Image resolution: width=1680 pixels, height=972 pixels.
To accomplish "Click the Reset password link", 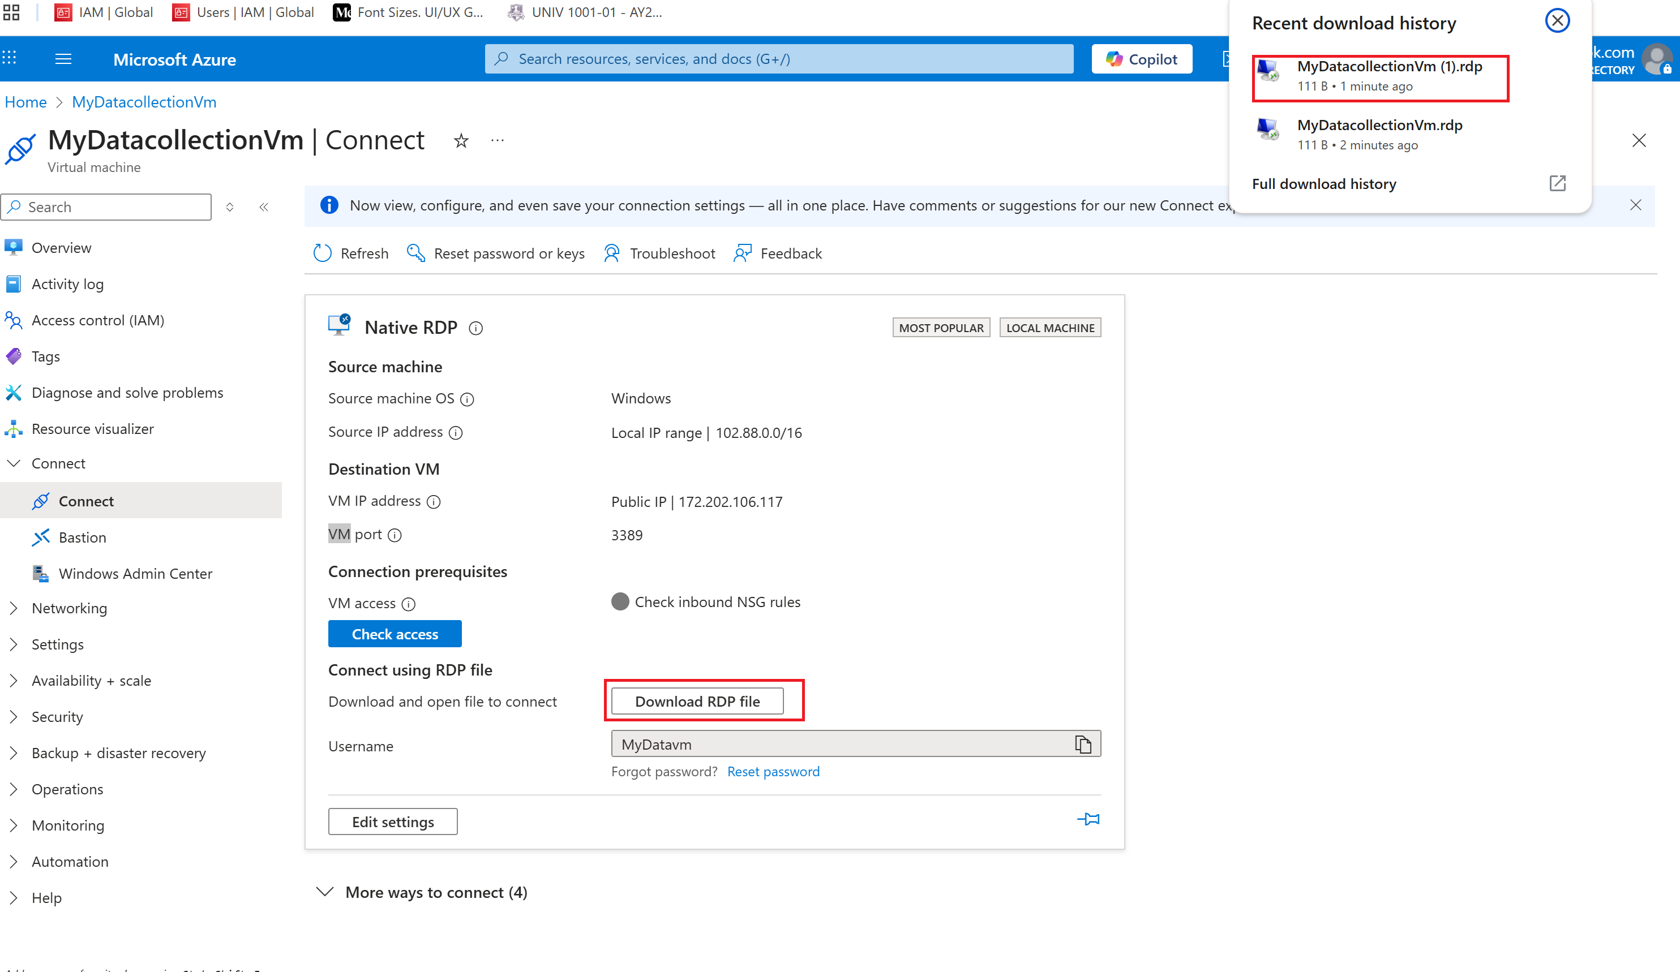I will click(773, 772).
